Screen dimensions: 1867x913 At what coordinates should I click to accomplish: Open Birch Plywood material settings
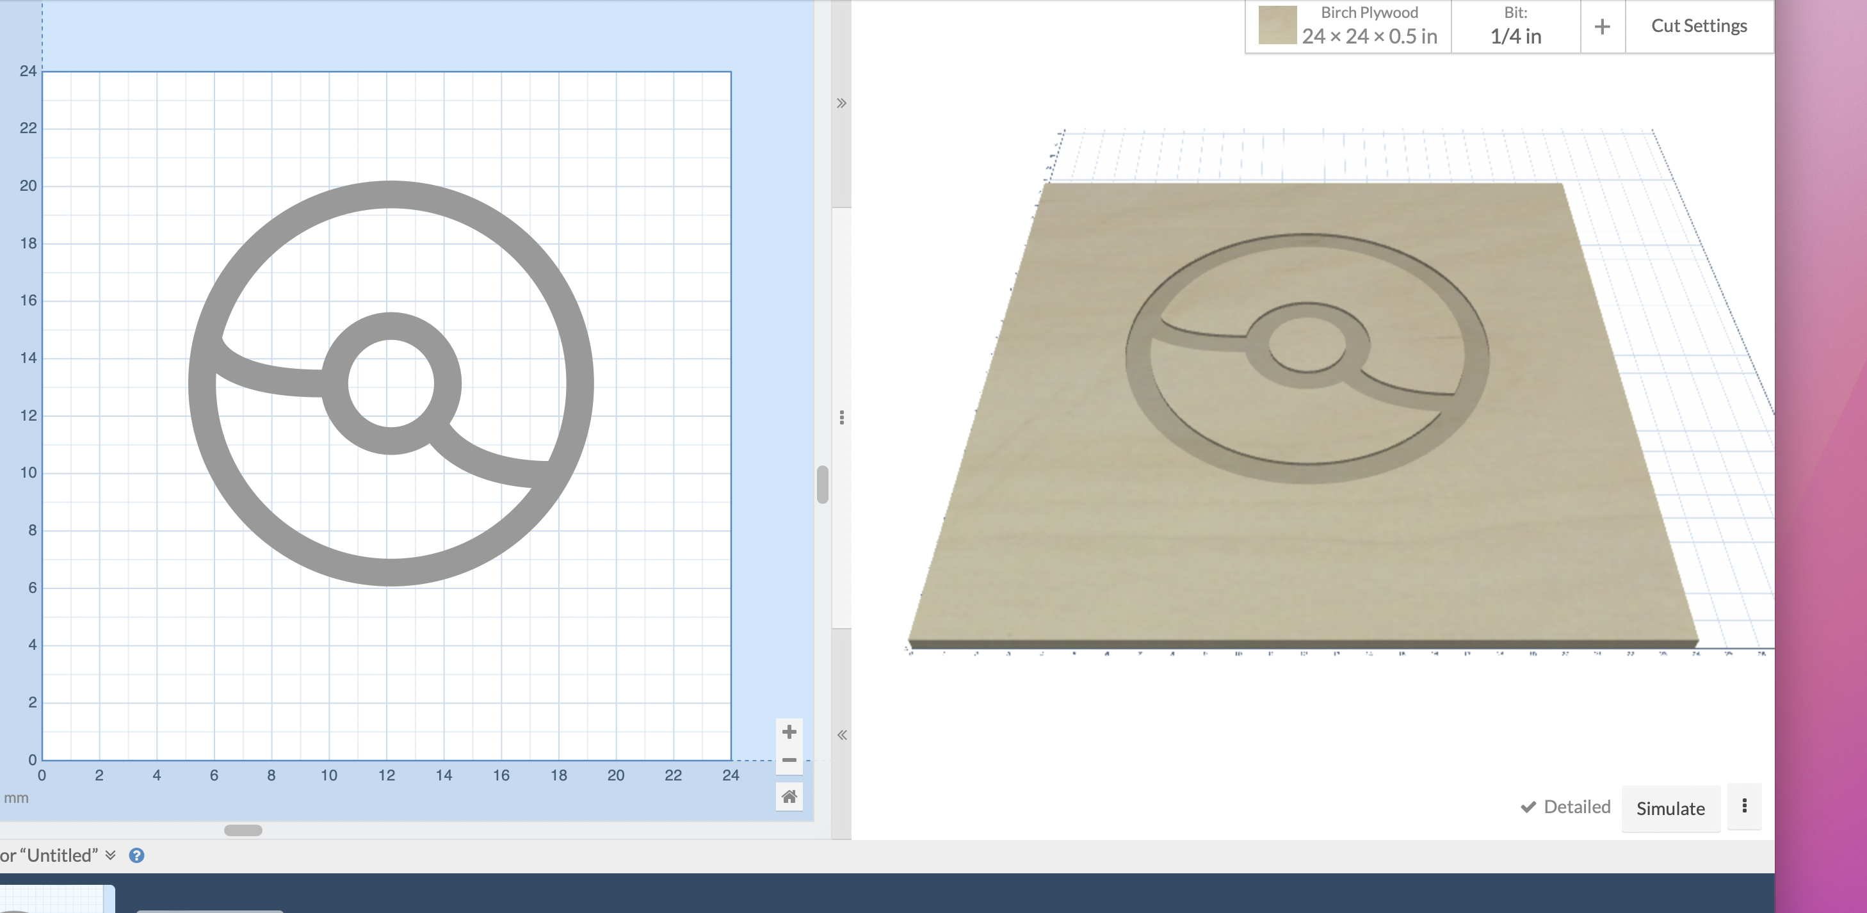1349,26
